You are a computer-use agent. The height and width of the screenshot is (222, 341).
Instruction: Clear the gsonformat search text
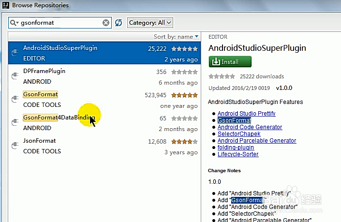106,23
